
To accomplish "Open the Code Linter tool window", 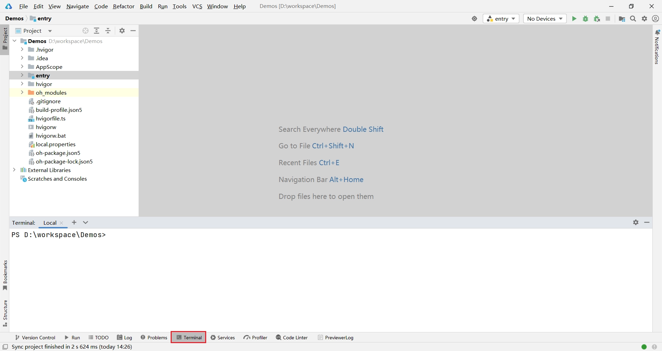I will click(292, 337).
